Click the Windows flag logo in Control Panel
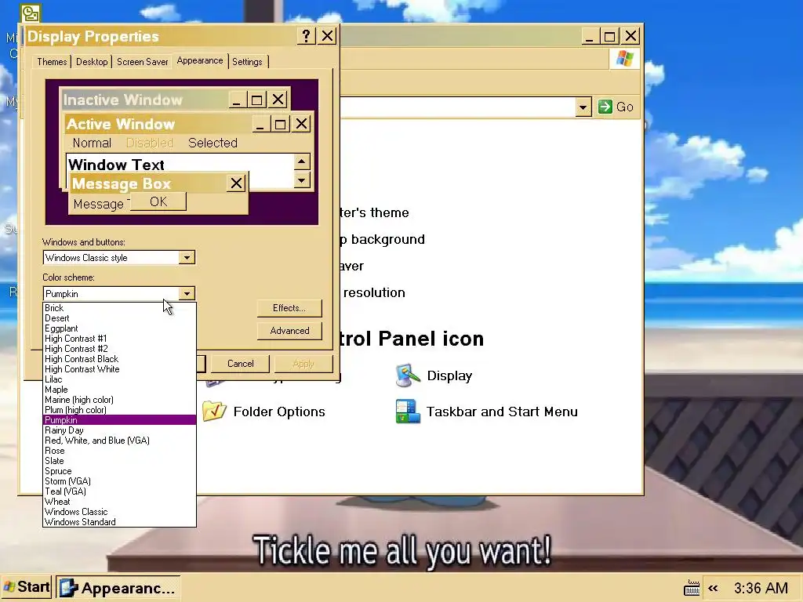The width and height of the screenshot is (803, 602). pyautogui.click(x=624, y=58)
